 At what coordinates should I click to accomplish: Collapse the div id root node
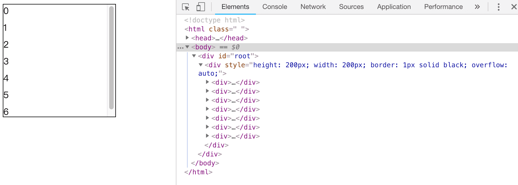[x=194, y=56]
